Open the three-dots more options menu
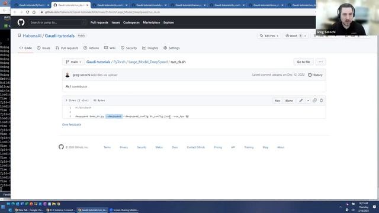The height and width of the screenshot is (213, 379). coord(321,62)
